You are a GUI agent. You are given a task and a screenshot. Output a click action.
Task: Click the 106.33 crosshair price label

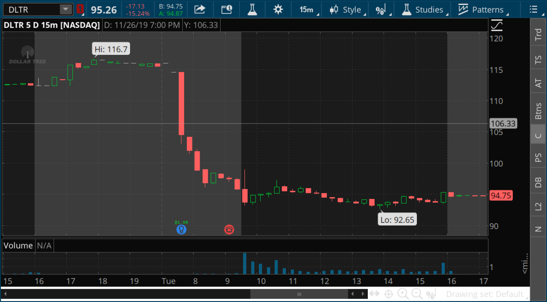click(x=503, y=123)
